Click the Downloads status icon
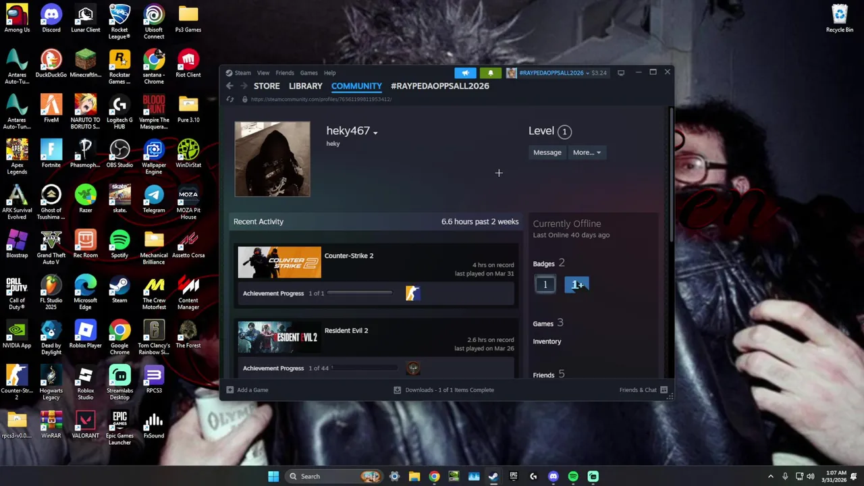This screenshot has width=864, height=486. pos(397,389)
